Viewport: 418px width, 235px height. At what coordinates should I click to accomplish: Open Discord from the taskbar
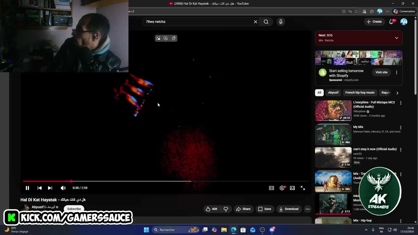272,230
